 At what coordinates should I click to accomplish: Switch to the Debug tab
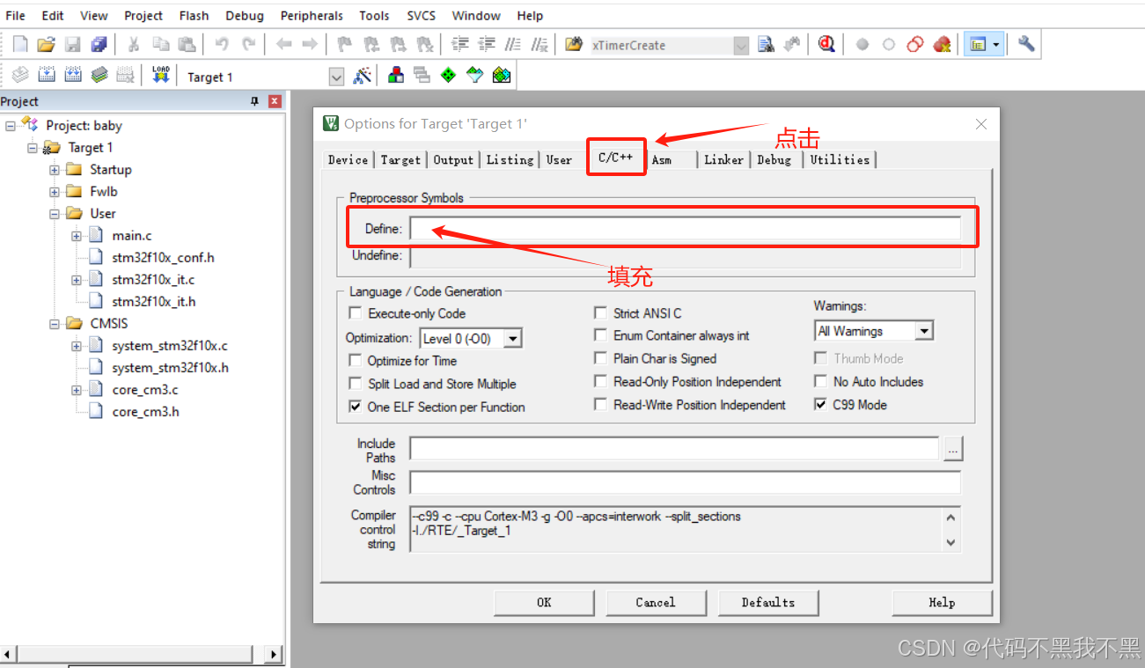(774, 159)
